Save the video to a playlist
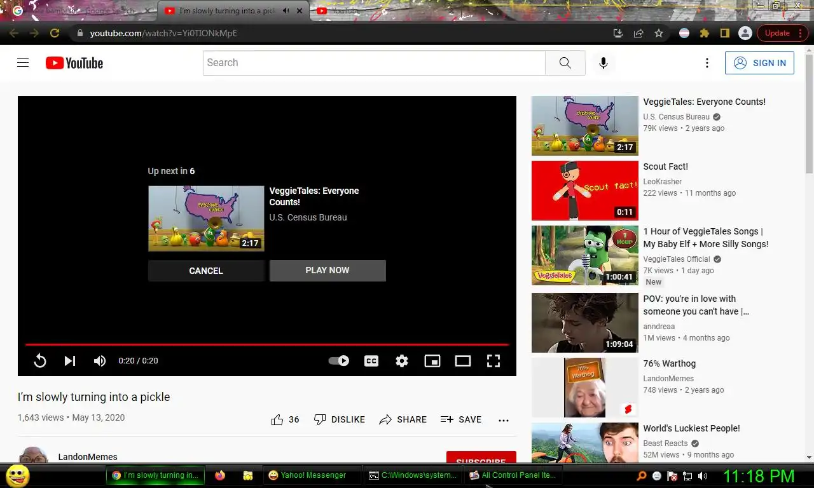 [461, 419]
